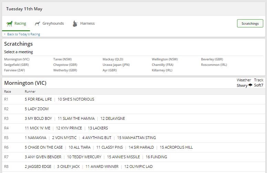The image size is (267, 173).
Task: Choose the Beverley (GBR) meeting
Action: [212, 59]
